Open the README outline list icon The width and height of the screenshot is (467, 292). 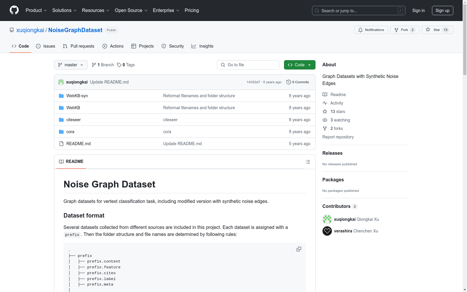(308, 162)
